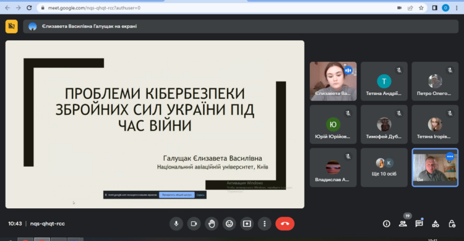Viewport: 464px width, 241px height.
Task: Click the yellow presentation icon at top left
Action: (12, 27)
